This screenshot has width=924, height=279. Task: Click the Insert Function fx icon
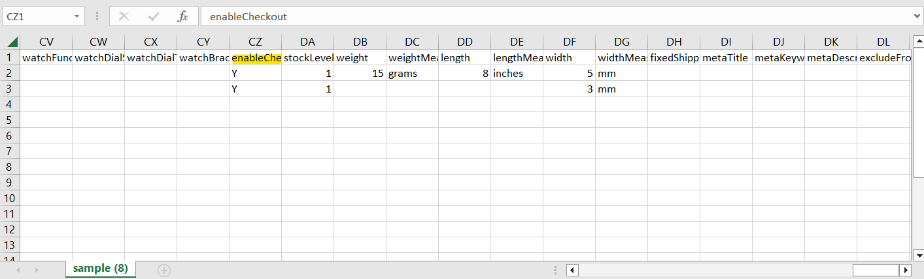coord(183,16)
